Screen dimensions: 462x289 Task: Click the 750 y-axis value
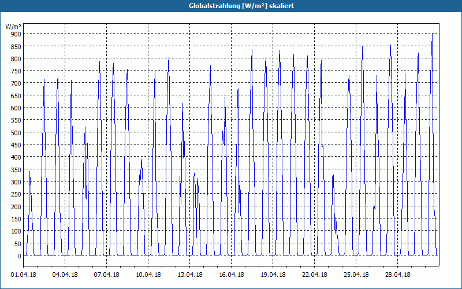point(16,71)
